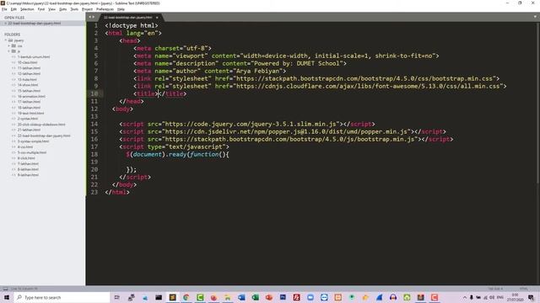
Task: Open the Preferences menu
Action: click(105, 9)
